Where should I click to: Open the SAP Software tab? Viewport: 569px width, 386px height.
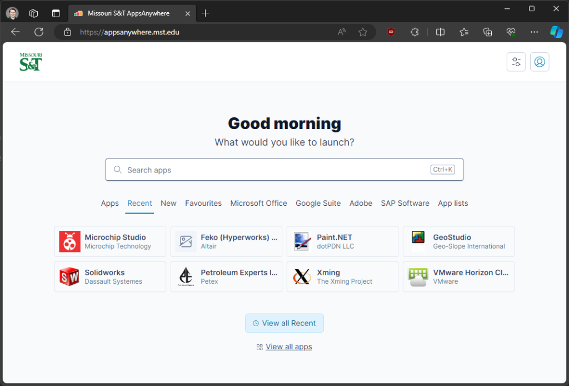405,204
